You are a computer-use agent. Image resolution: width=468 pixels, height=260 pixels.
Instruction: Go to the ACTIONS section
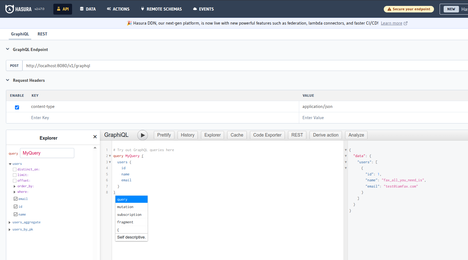[118, 9]
